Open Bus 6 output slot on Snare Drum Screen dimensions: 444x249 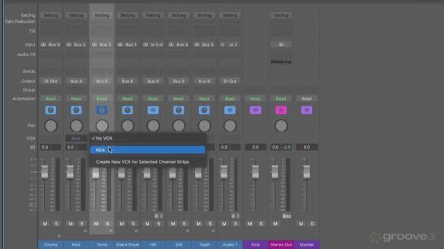128,81
